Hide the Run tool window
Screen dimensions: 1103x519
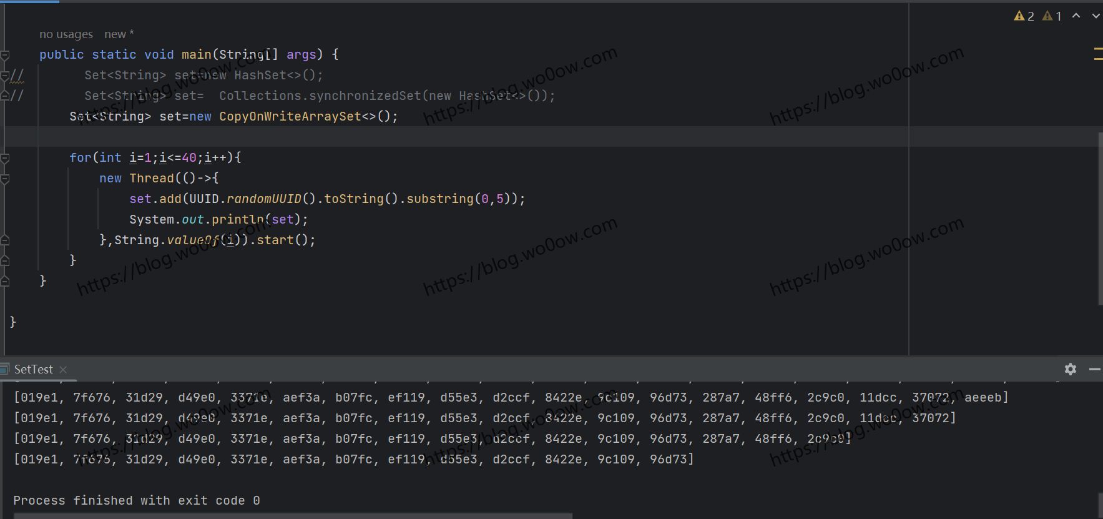[x=1094, y=369]
